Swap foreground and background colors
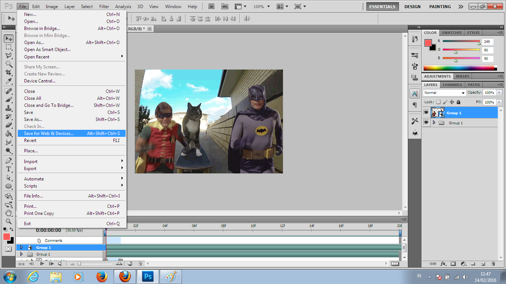 (x=12, y=229)
